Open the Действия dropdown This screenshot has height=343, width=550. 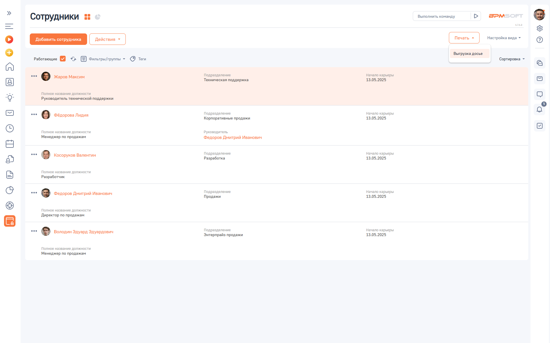click(107, 39)
